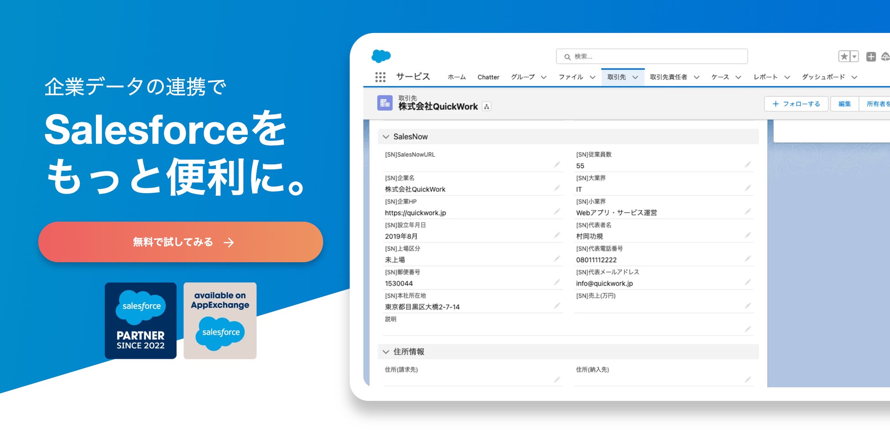Switch to the グループ tab
Screen dimensions: 890x444
[523, 77]
